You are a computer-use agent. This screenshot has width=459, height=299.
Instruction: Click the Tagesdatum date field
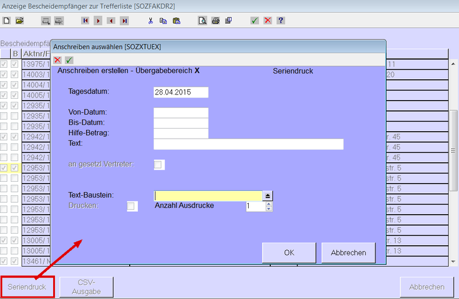[180, 92]
